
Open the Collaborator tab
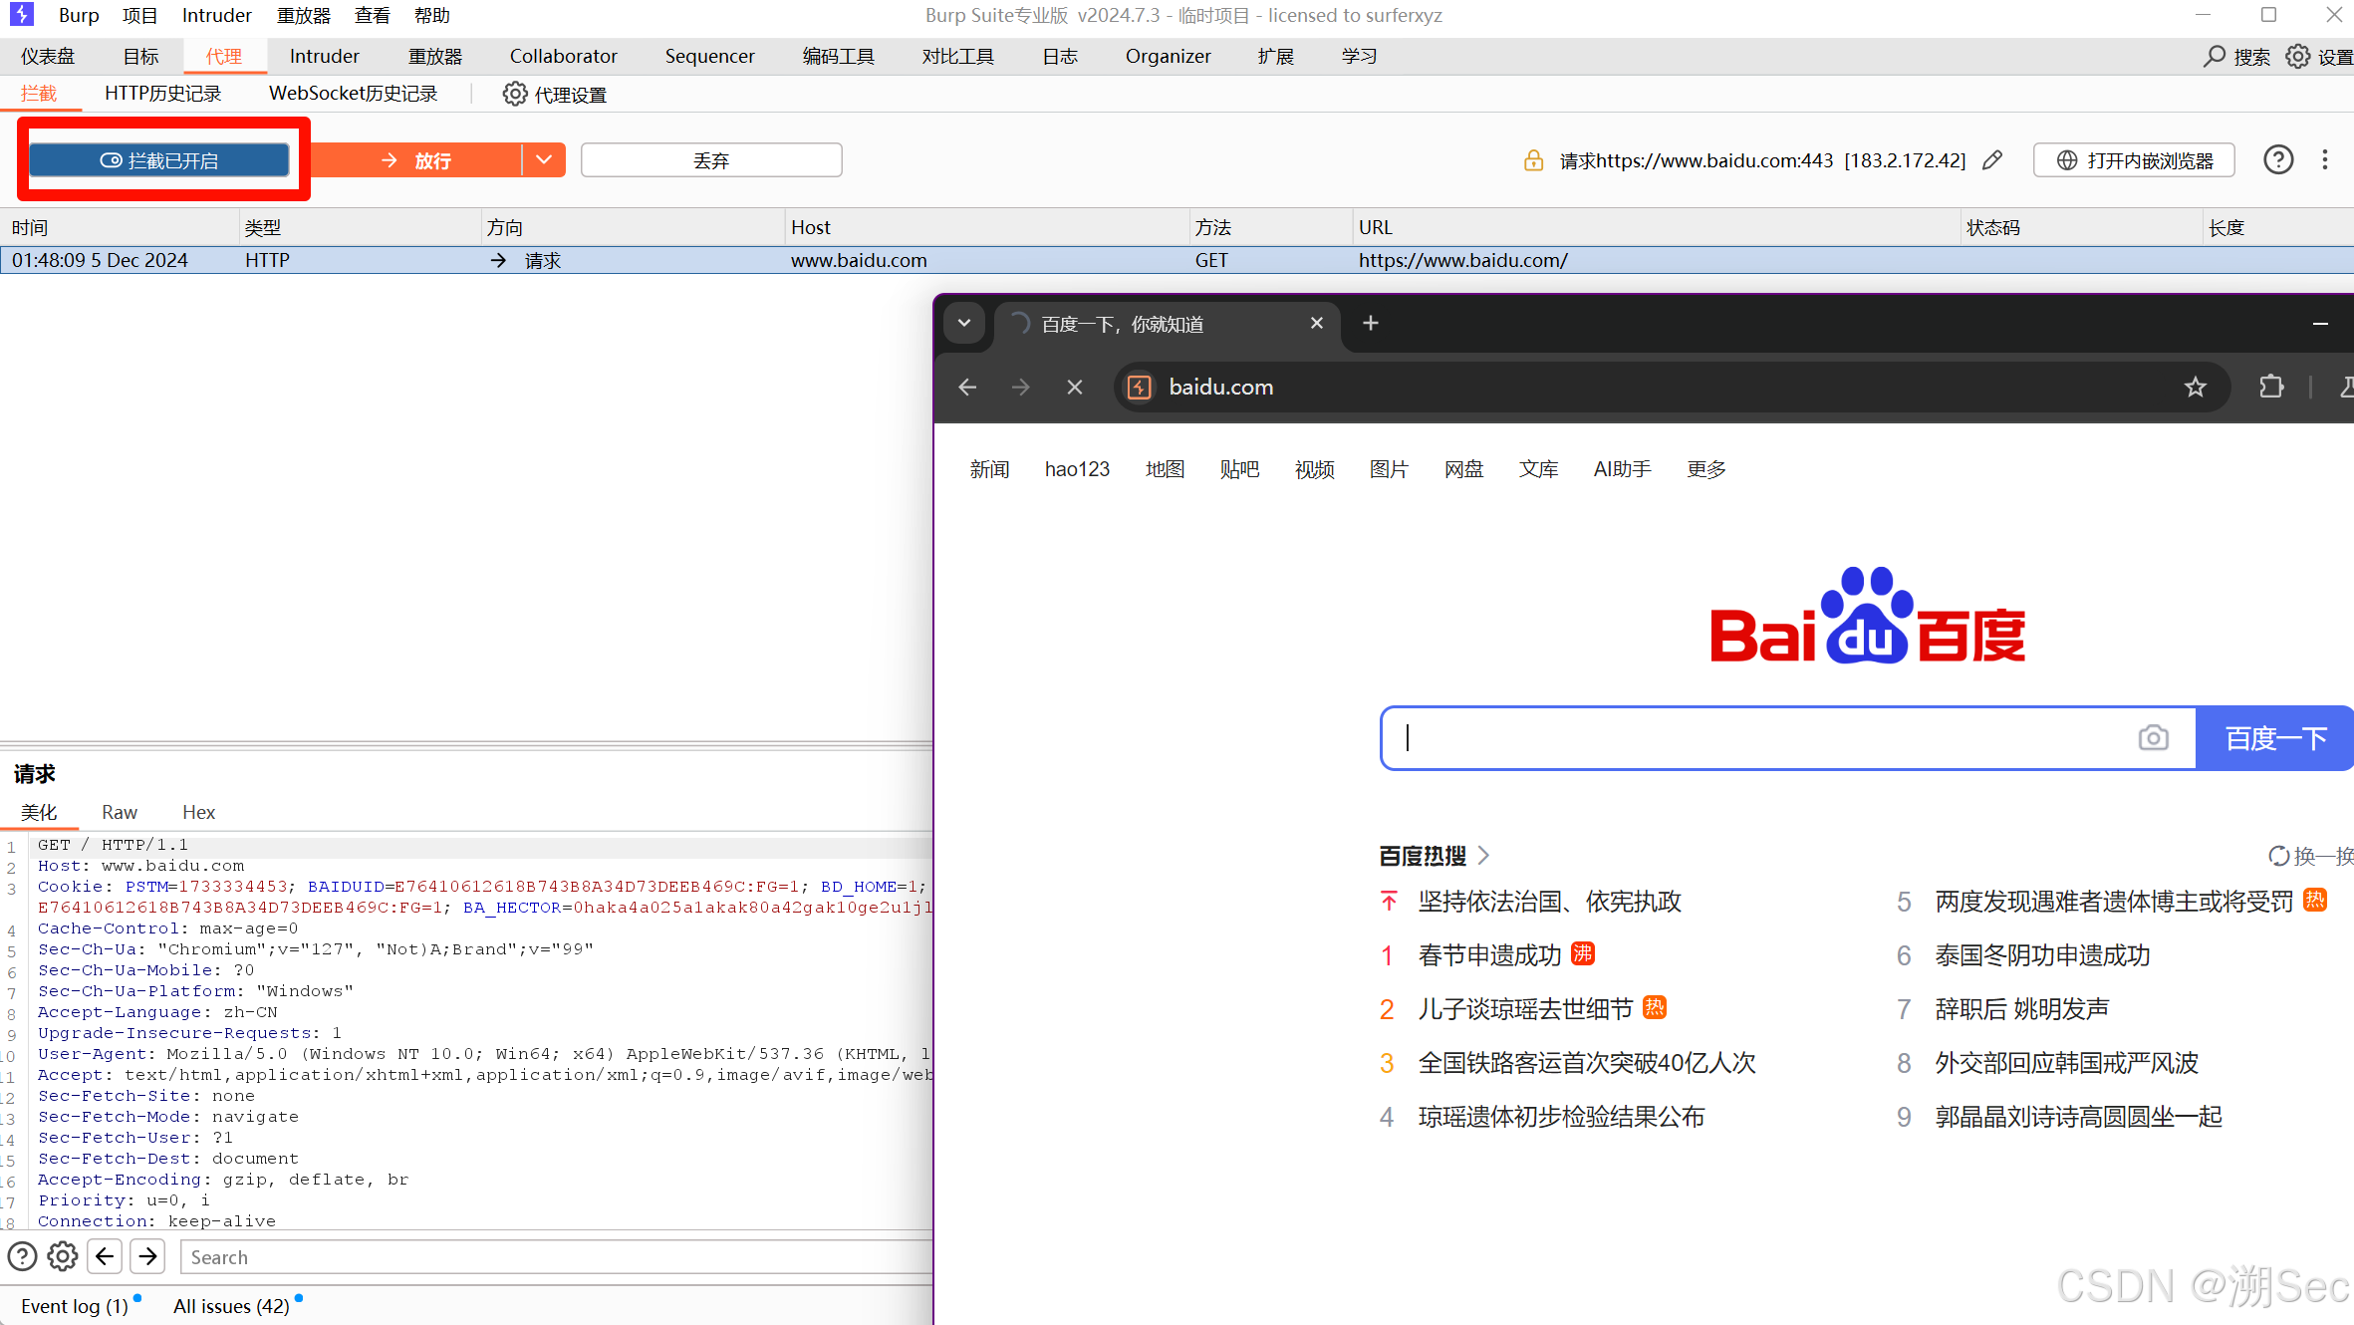[x=564, y=57]
